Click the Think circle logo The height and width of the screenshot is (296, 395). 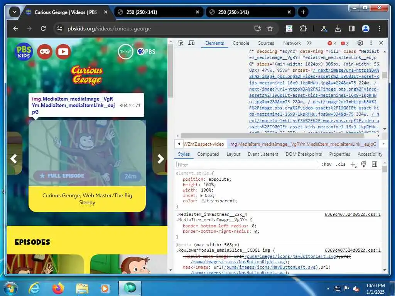point(125,52)
